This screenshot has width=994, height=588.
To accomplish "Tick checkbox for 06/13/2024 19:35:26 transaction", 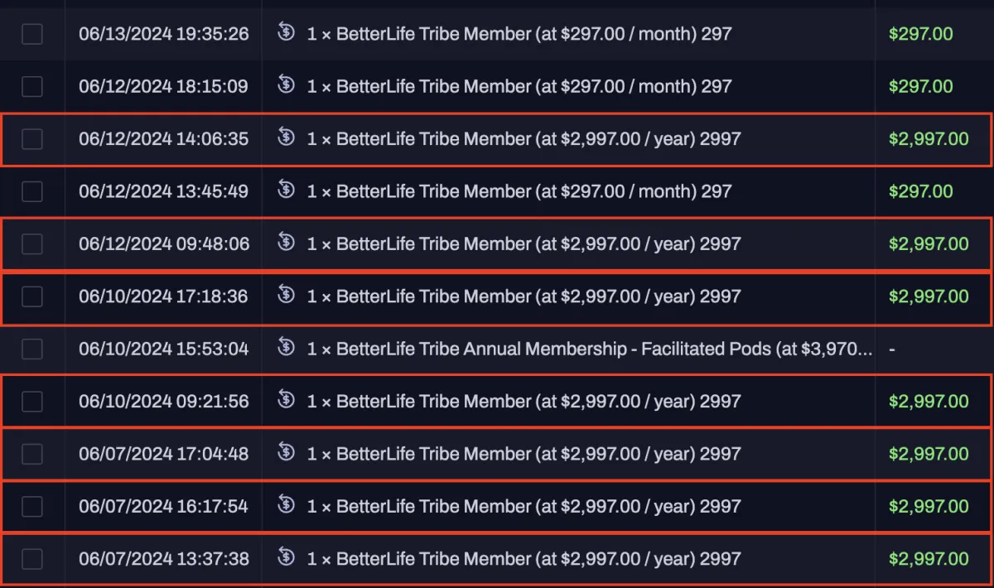I will (x=32, y=34).
